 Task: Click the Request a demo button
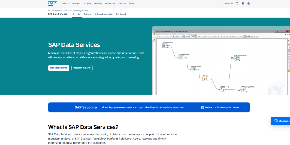(59, 68)
